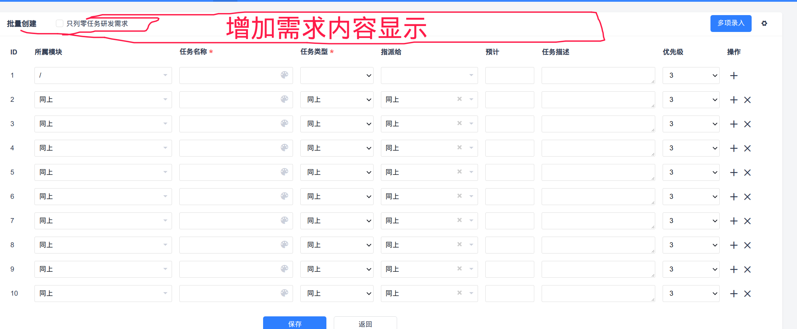The image size is (797, 329).
Task: Delete row 4 with the X icon
Action: 747,148
